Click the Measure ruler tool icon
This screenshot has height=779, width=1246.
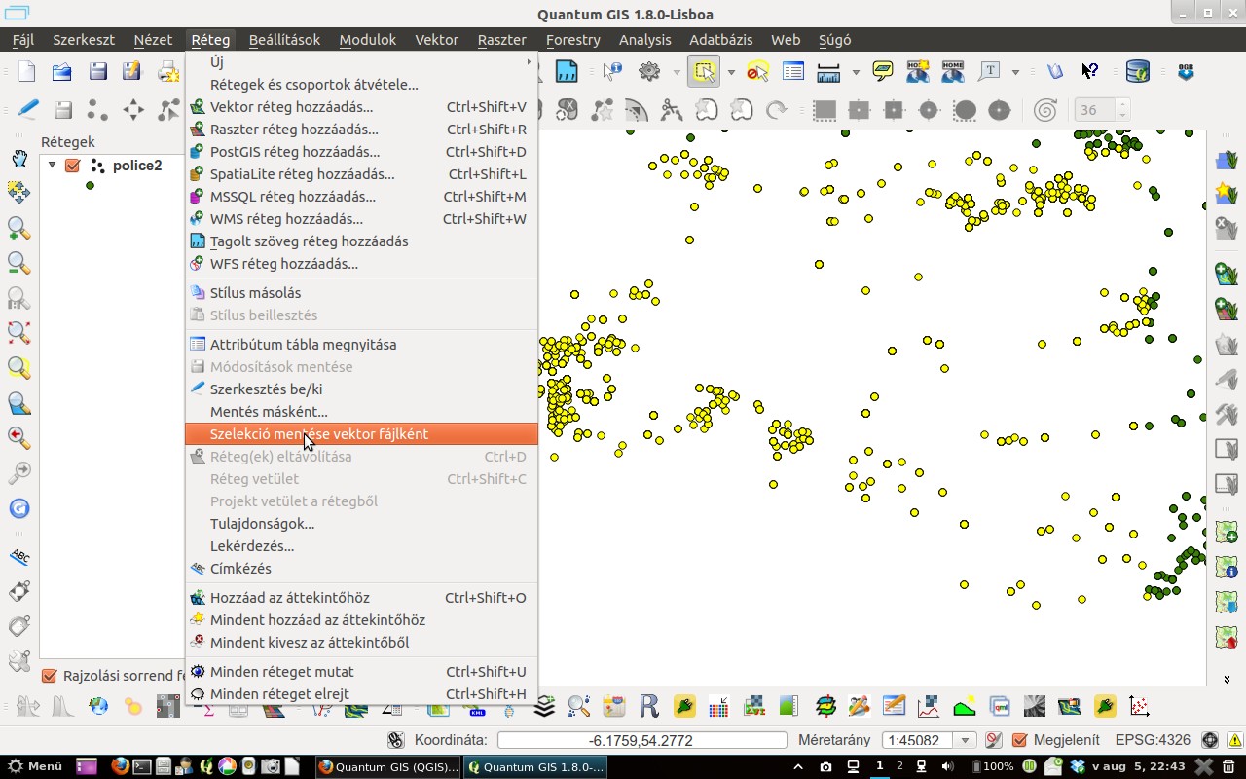(x=828, y=71)
